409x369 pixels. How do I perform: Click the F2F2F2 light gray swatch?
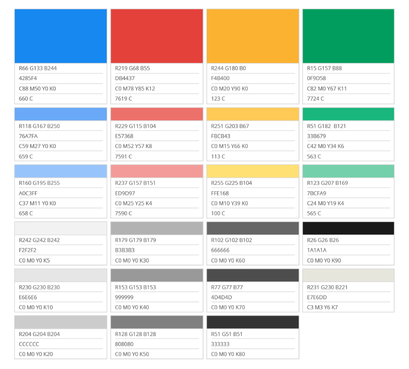pos(61,228)
